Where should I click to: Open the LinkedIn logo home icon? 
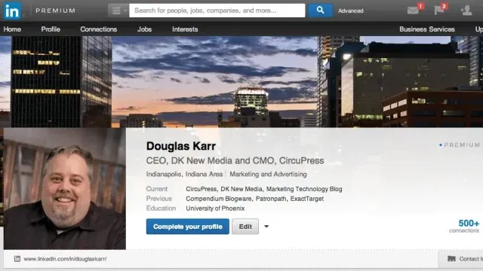click(12, 11)
